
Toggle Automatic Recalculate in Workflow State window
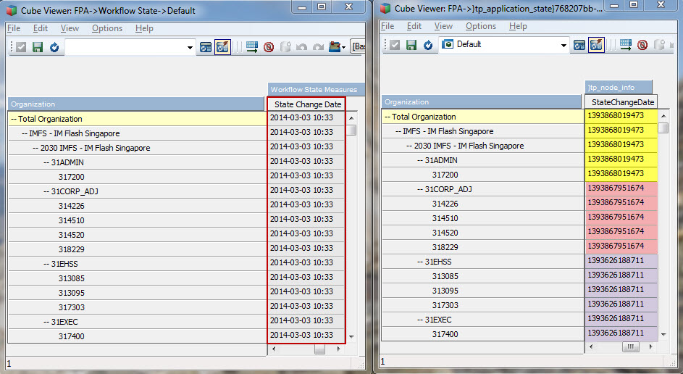click(222, 46)
